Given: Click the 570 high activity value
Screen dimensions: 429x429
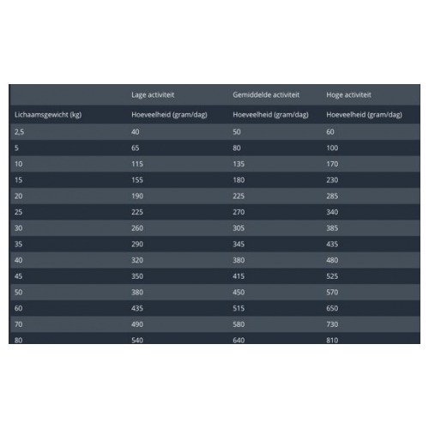Looking at the screenshot, I should 332,292.
